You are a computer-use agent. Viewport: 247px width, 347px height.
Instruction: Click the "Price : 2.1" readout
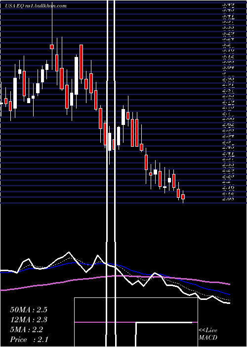pyautogui.click(x=29, y=340)
